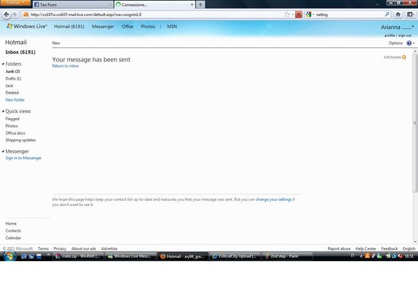
Task: Click the sign out link
Action: coord(405,35)
